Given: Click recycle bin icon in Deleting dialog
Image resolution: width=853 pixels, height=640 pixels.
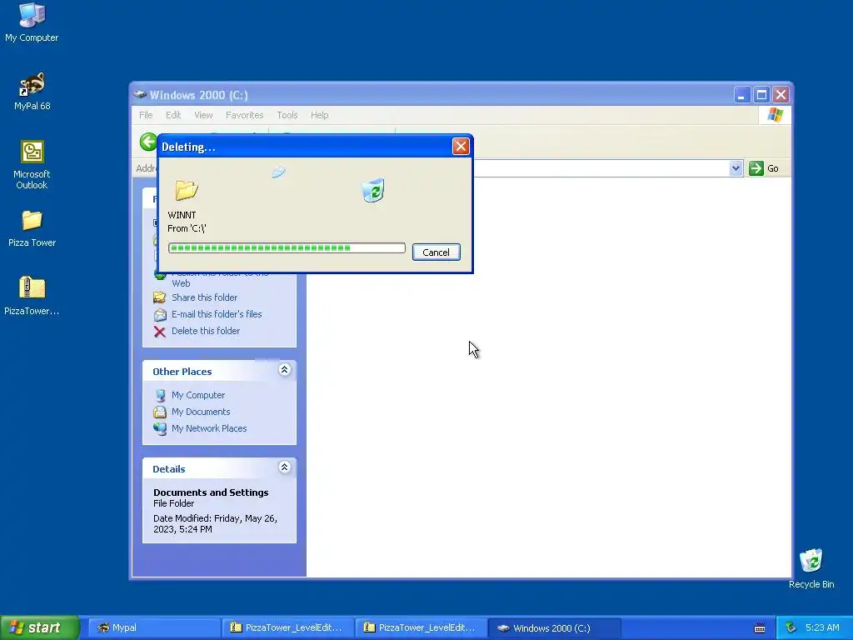Looking at the screenshot, I should (373, 191).
